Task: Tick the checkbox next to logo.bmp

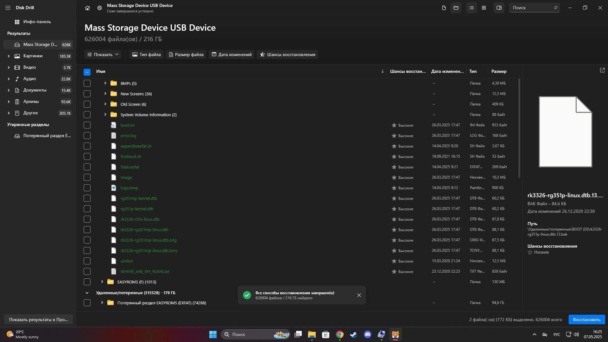Action: point(87,188)
